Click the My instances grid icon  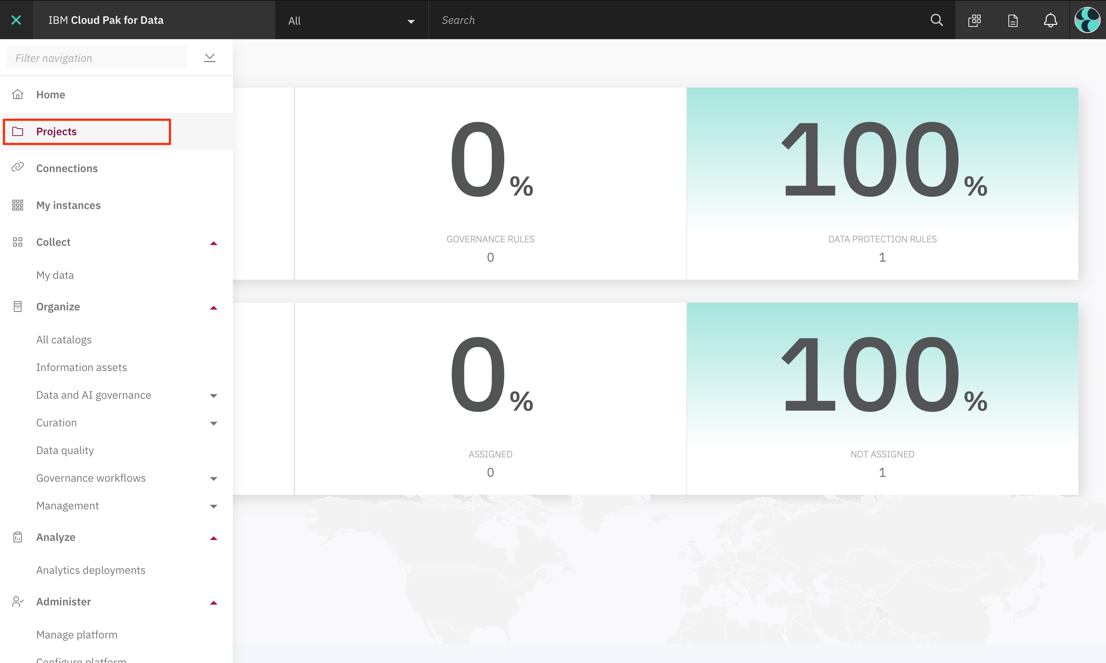17,205
